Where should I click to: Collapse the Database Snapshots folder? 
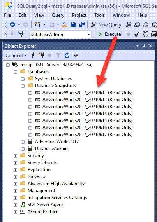click(x=23, y=86)
